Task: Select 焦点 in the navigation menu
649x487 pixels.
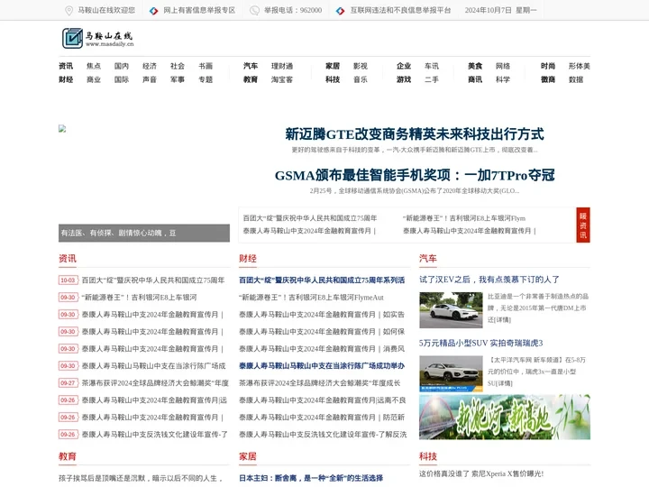Action: coord(94,66)
